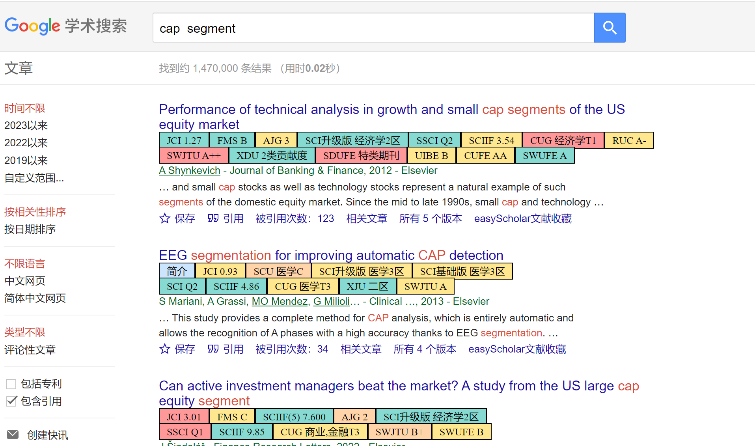755x446 pixels.
Task: Click the quote cite icon on the EEG result
Action: tap(213, 349)
